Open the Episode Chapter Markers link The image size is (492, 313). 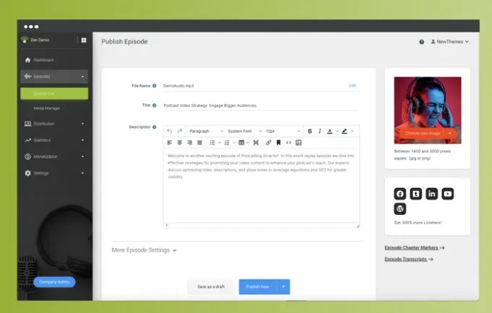point(414,247)
